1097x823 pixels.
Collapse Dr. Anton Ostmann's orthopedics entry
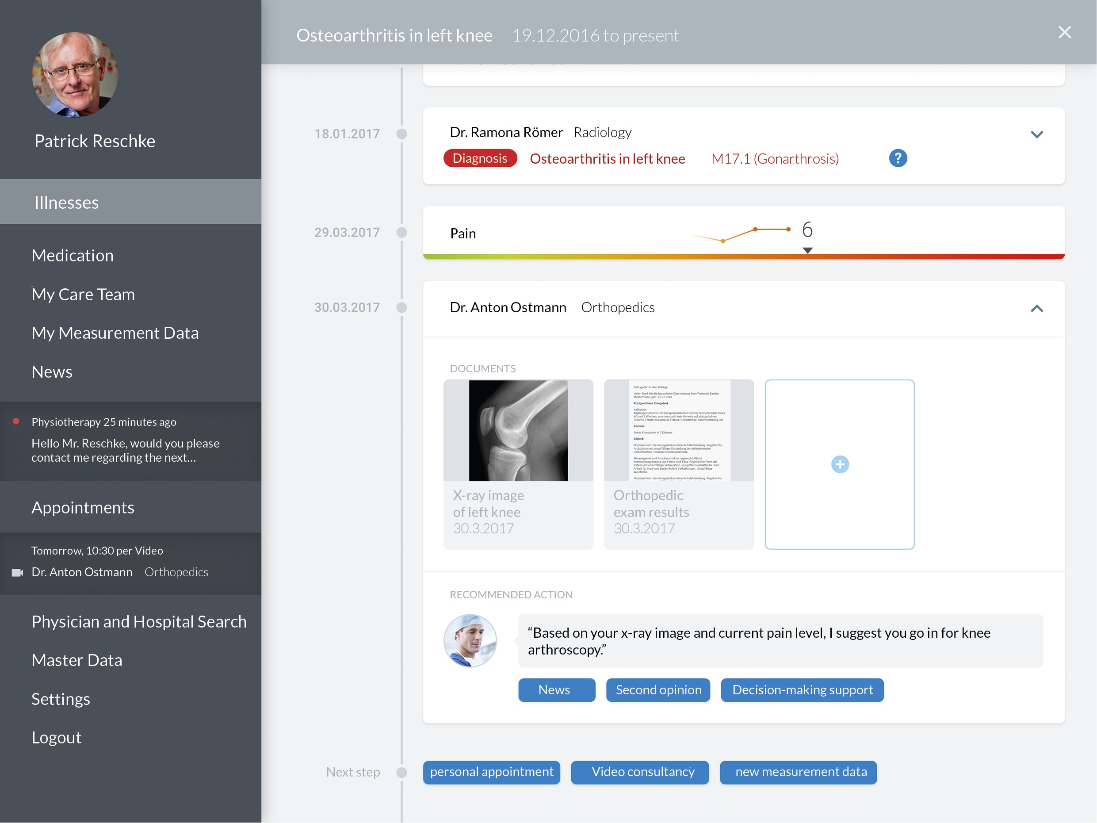click(1036, 309)
